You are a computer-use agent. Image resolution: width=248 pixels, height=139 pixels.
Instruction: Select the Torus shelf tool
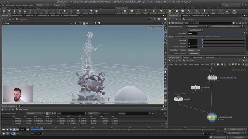tap(20, 11)
